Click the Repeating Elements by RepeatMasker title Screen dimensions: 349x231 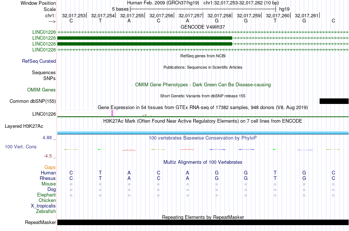203,217
